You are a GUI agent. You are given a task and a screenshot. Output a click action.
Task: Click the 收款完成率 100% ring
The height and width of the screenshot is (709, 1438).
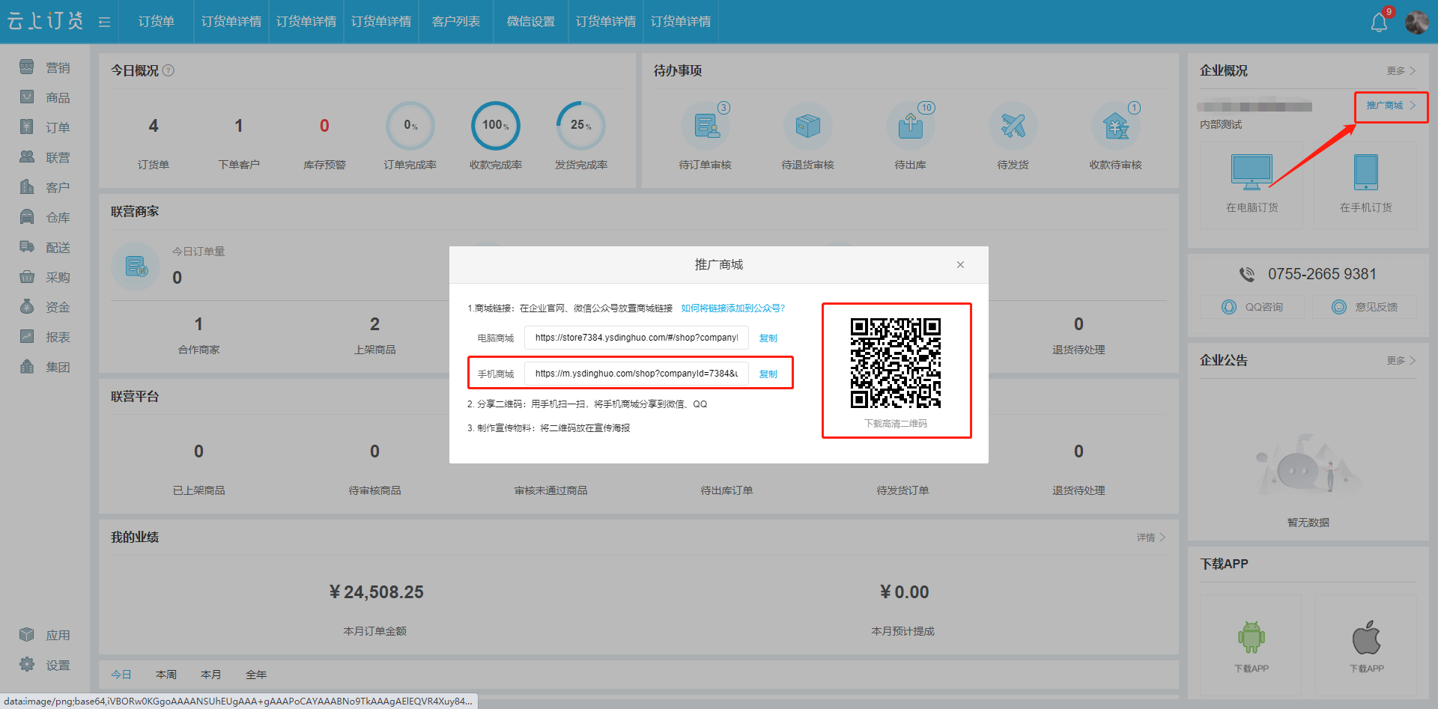coord(496,125)
